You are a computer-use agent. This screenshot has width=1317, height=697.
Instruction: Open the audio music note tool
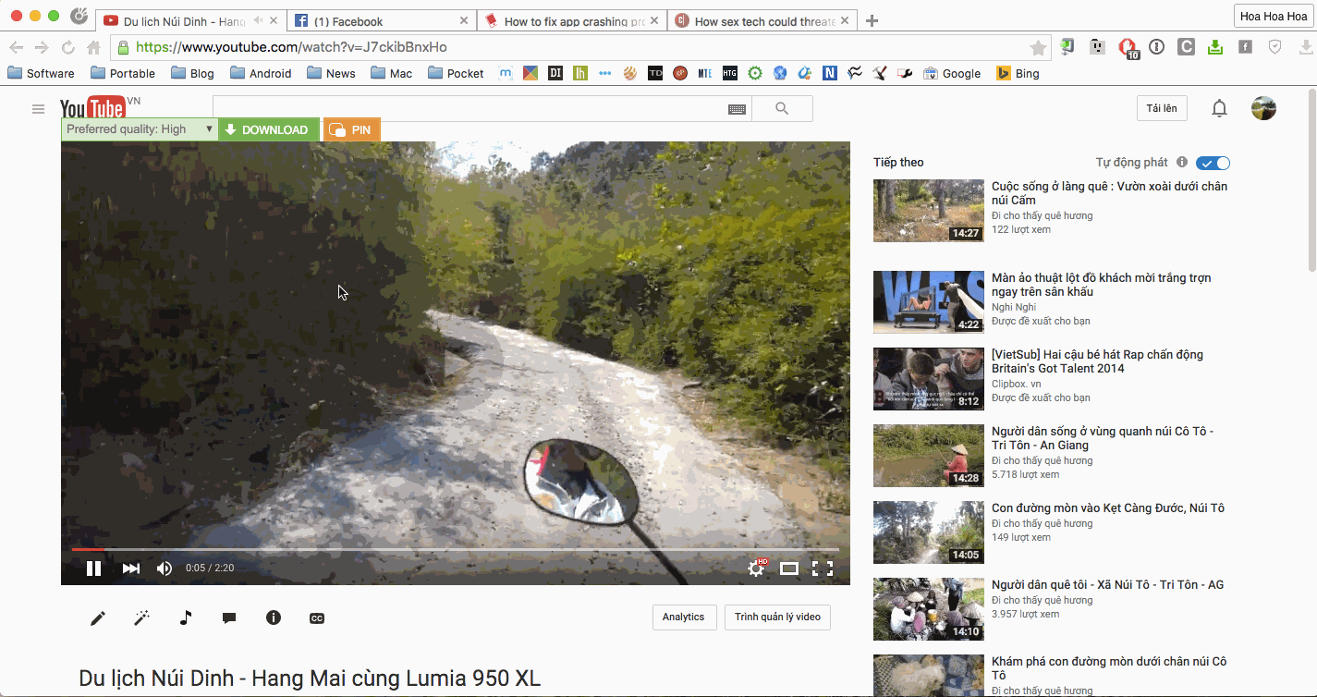pyautogui.click(x=186, y=618)
